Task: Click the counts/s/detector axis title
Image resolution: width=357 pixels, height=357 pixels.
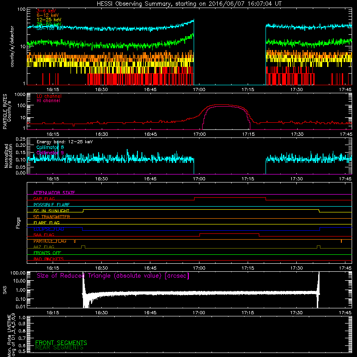Action: point(12,46)
